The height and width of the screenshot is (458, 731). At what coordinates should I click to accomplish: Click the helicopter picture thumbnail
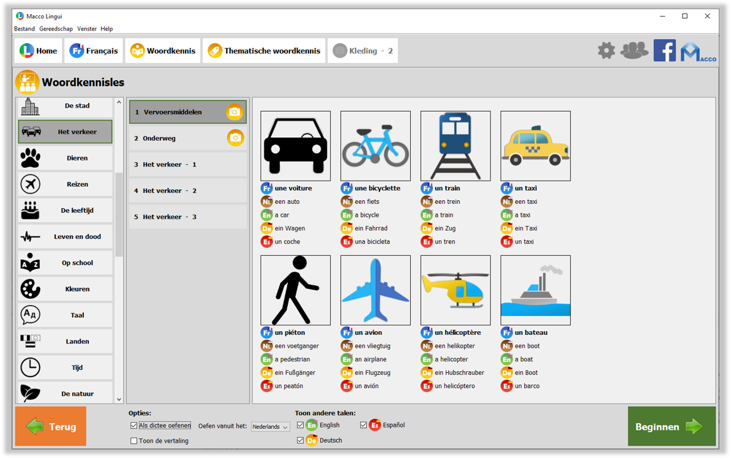point(455,290)
